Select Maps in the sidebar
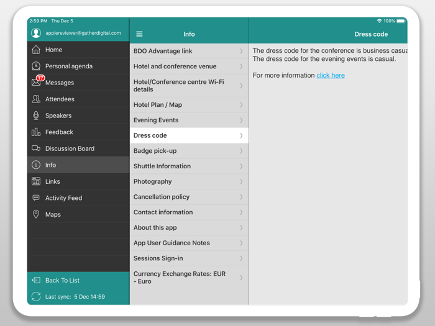The height and width of the screenshot is (326, 435). (78, 214)
